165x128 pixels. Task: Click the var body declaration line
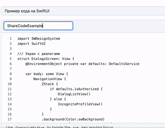pos(48,74)
